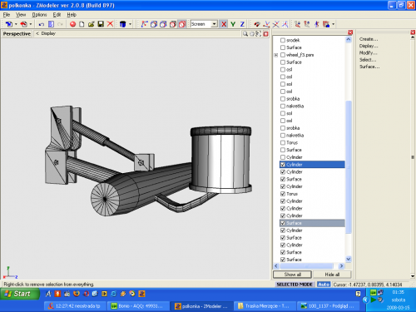Click the blue document icon beside Undo
Screen dimensions: 416x312
coord(51,24)
